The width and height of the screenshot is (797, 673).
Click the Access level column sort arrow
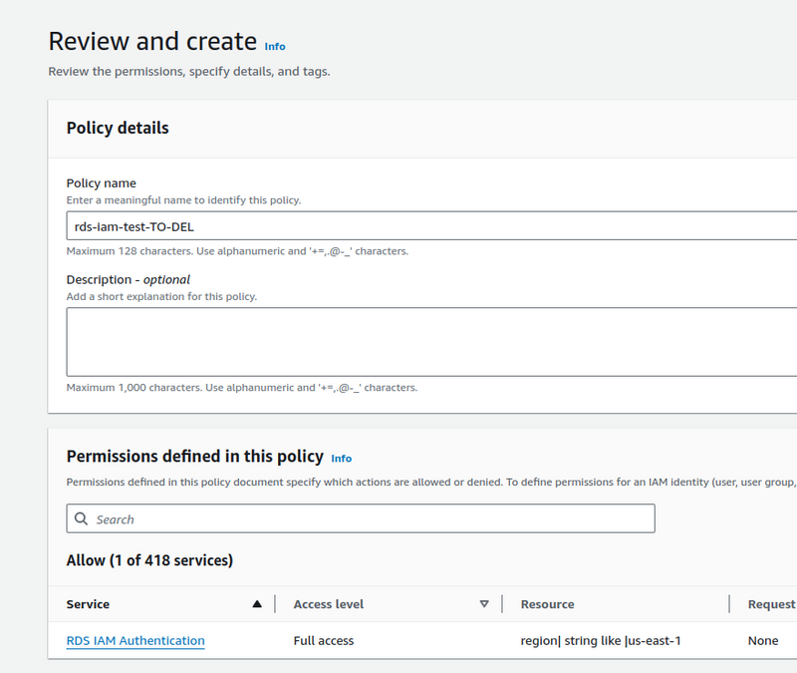484,604
